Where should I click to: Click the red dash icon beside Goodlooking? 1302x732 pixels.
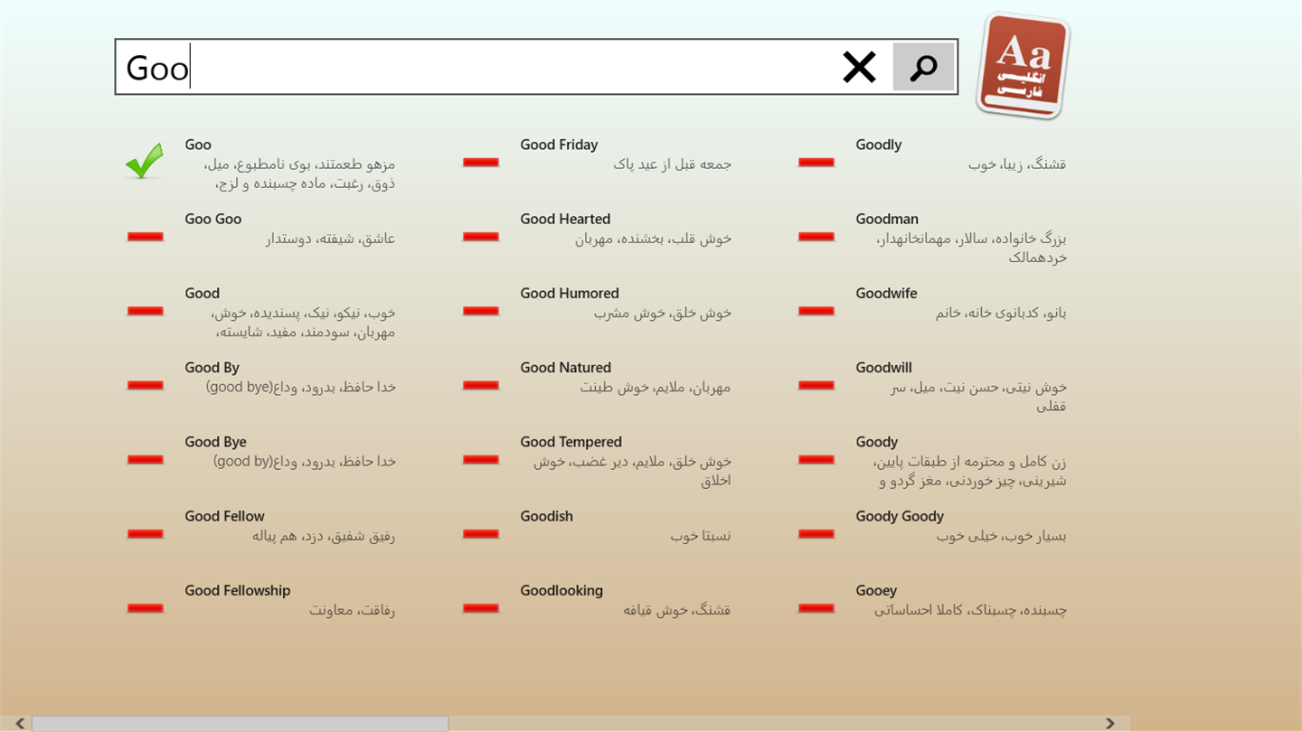point(481,607)
